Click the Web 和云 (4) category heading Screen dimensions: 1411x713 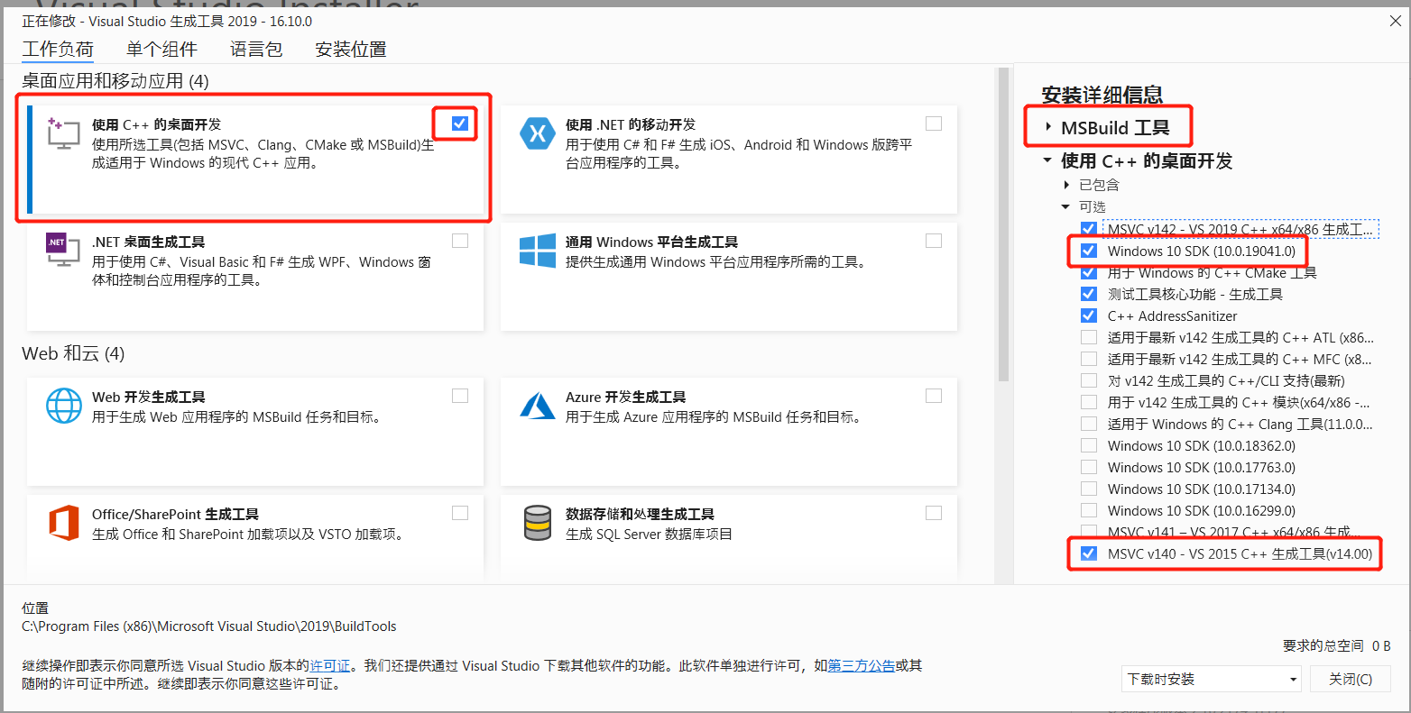[73, 353]
